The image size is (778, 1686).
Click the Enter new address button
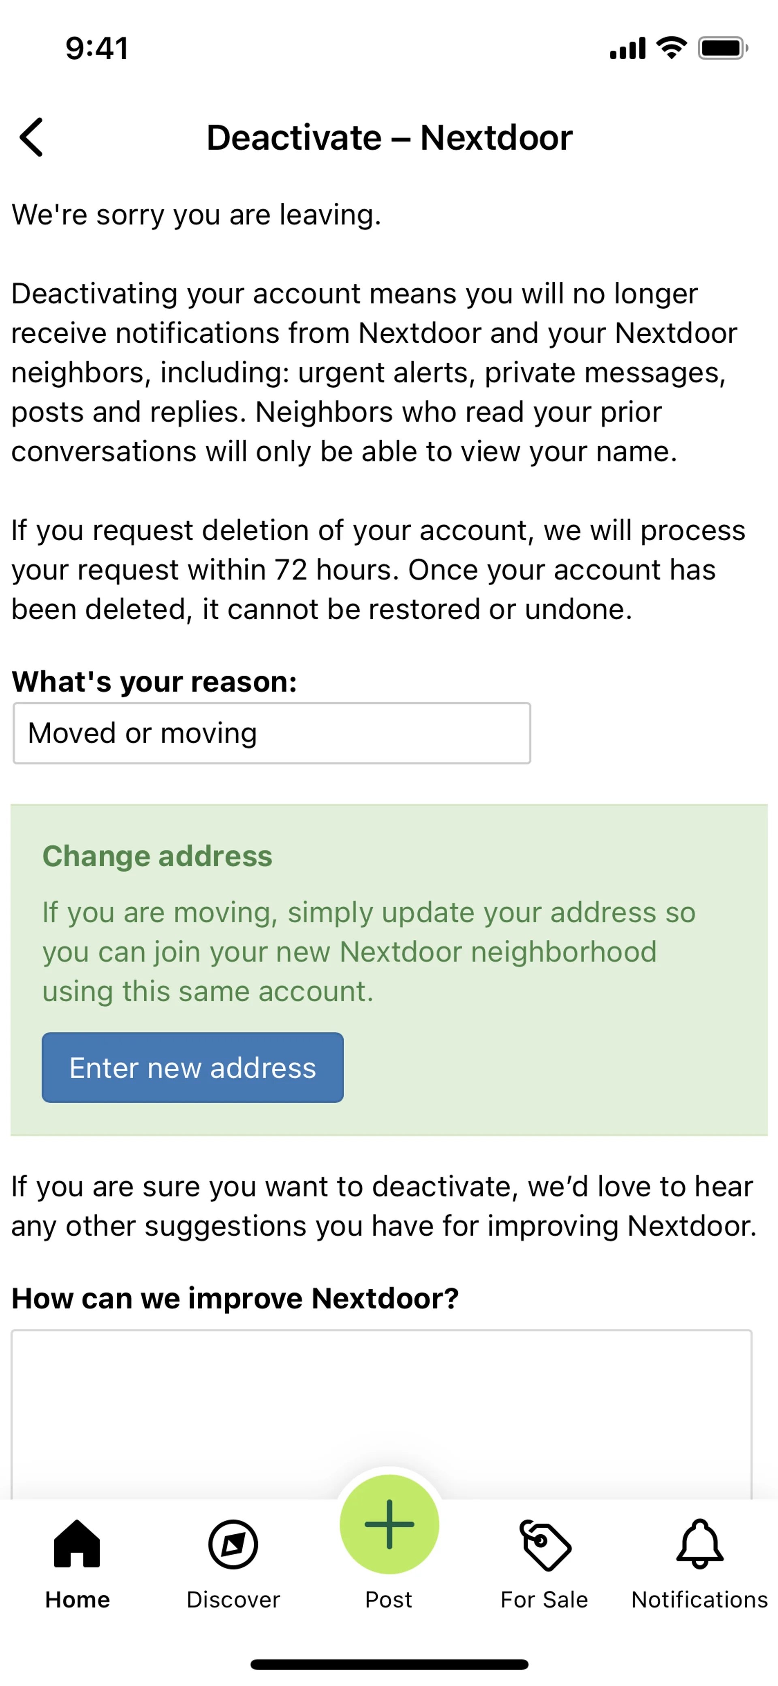click(193, 1067)
